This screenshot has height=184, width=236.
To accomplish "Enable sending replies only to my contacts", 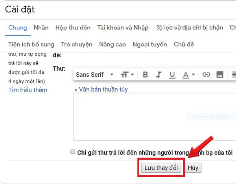I will (x=72, y=152).
